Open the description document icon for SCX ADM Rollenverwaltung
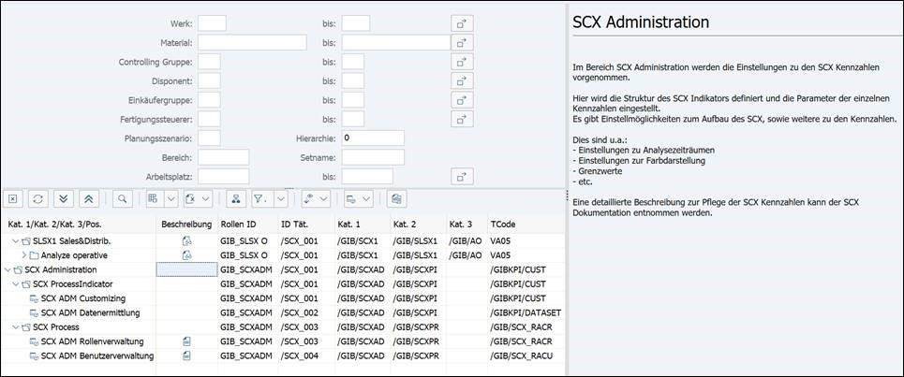Viewport: 904px width, 377px height. (186, 341)
